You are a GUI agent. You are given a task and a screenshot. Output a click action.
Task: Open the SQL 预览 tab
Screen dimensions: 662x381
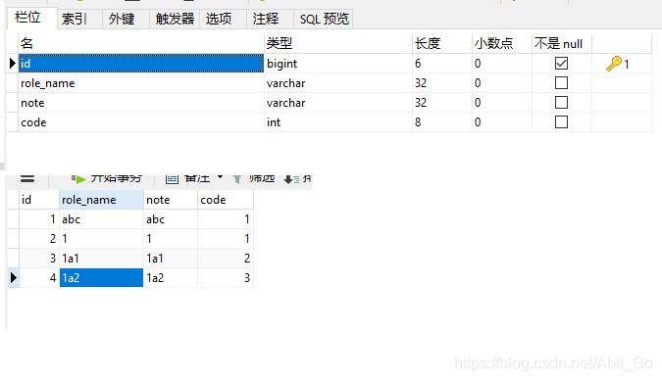pyautogui.click(x=324, y=19)
